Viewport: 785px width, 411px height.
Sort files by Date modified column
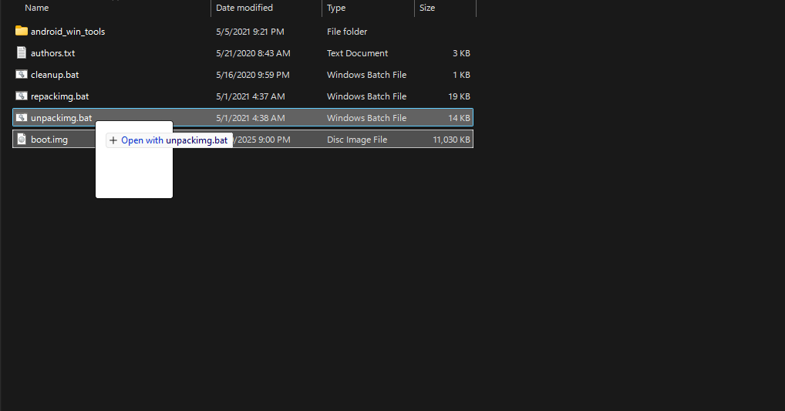pyautogui.click(x=244, y=8)
